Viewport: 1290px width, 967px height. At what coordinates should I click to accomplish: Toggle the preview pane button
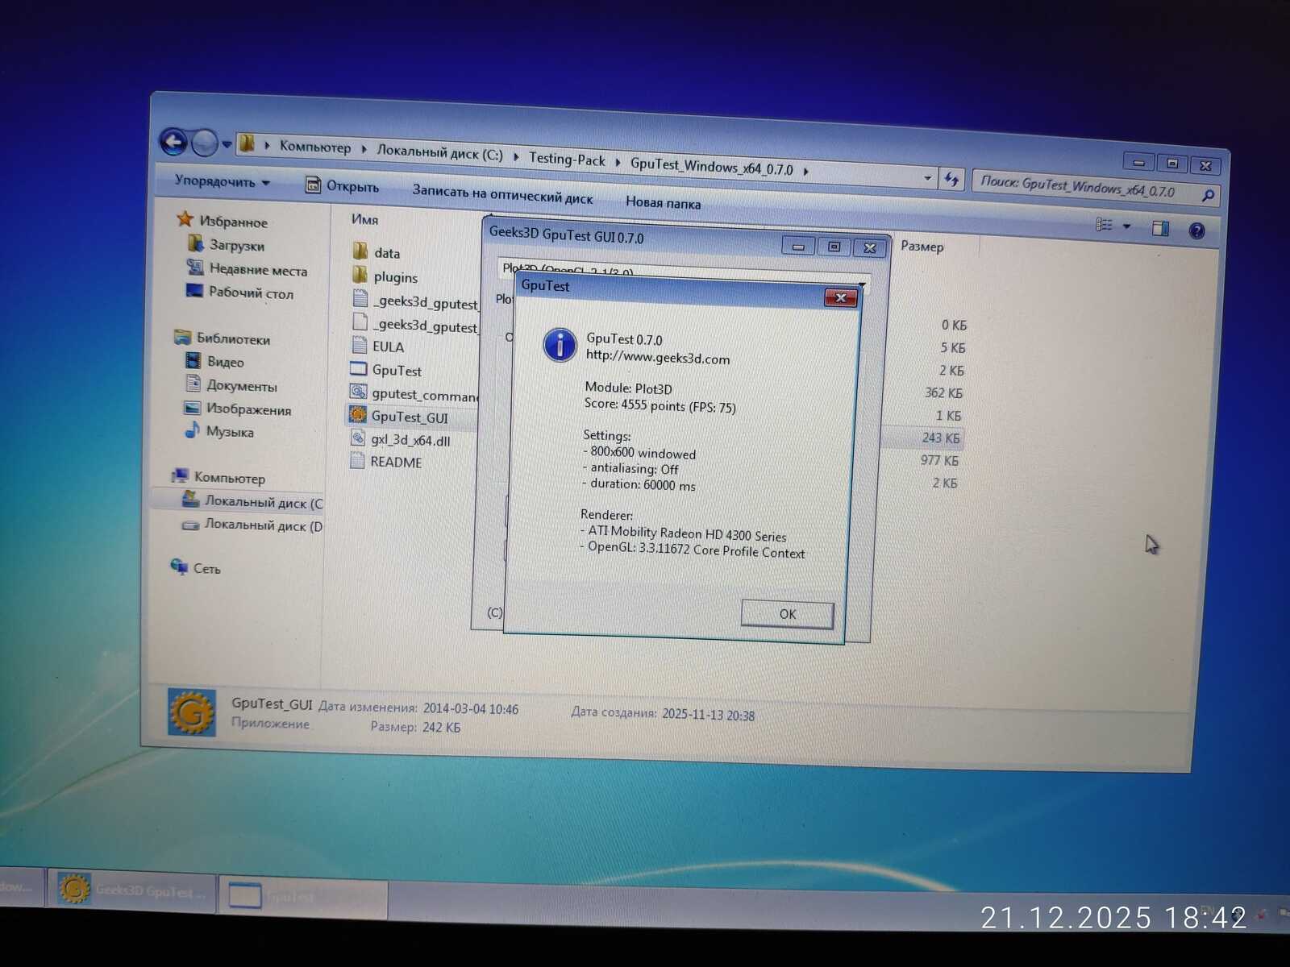coord(1160,228)
